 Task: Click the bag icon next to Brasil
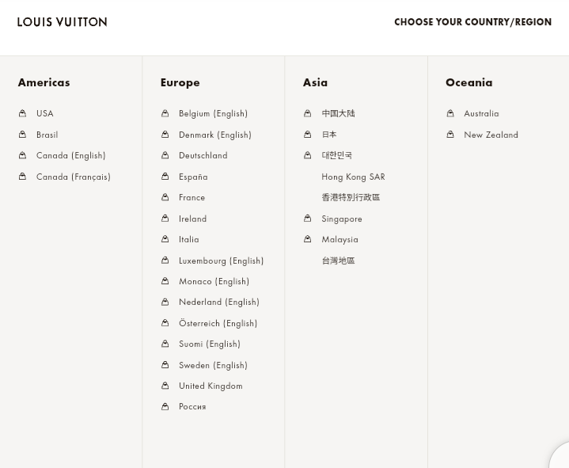[22, 135]
